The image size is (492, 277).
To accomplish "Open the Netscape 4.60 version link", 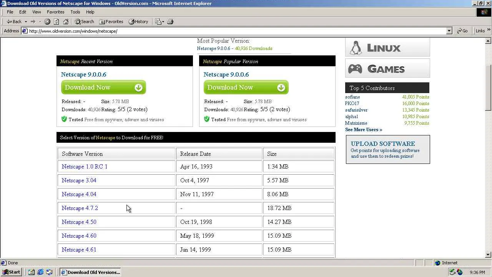I will 79,236.
